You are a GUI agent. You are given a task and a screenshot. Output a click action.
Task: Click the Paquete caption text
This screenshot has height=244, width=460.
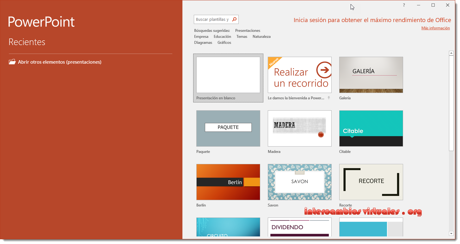[203, 152]
